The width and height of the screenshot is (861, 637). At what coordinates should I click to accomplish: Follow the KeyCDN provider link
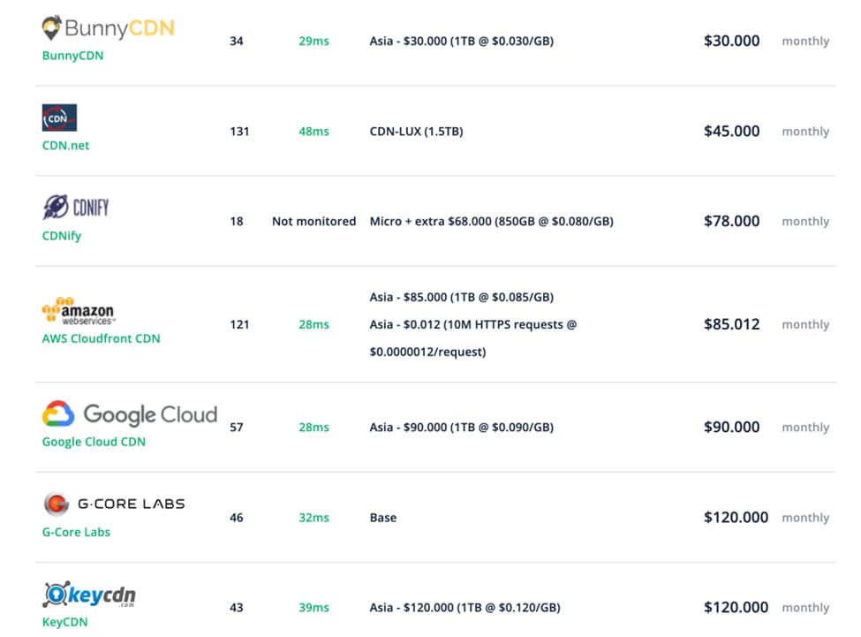[x=64, y=622]
